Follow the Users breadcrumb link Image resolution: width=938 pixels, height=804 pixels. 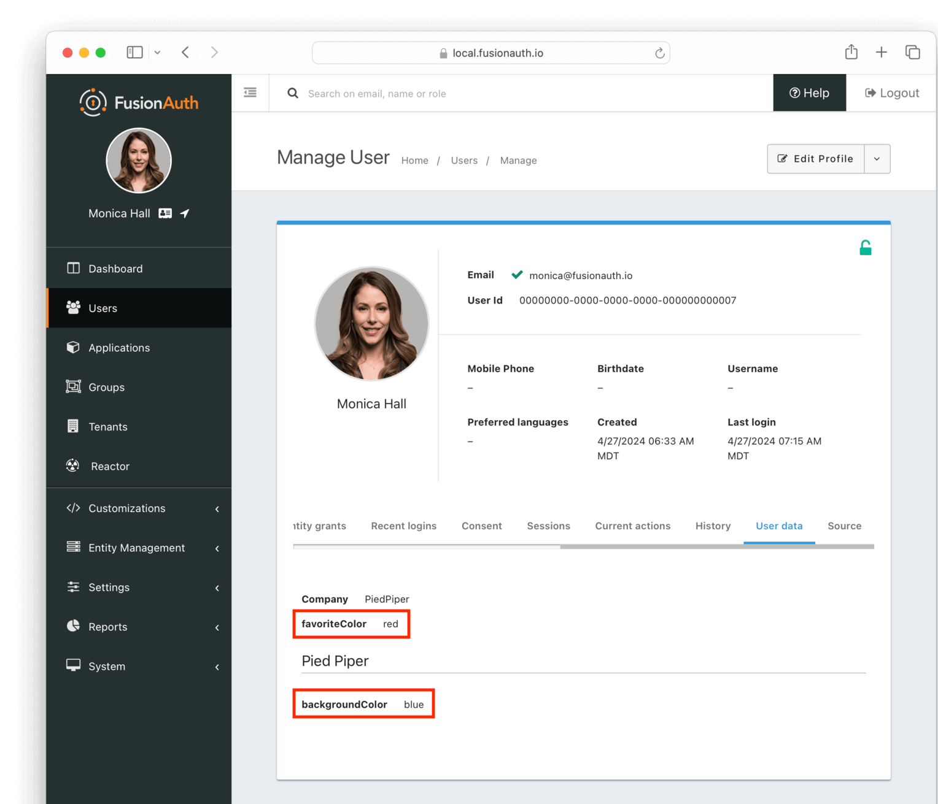pos(463,160)
